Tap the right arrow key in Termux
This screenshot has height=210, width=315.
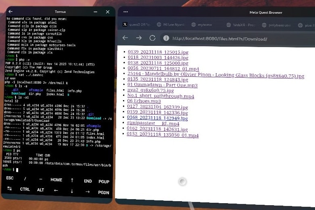click(x=88, y=192)
